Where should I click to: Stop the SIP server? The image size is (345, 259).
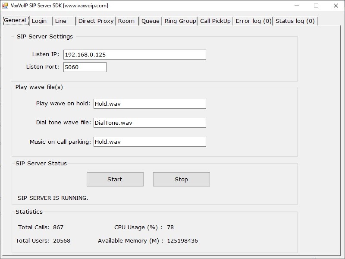(x=182, y=179)
